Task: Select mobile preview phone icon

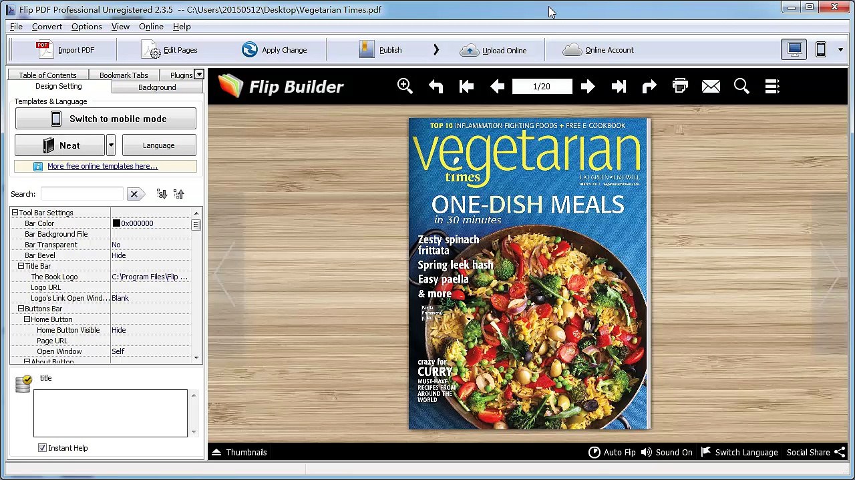Action: 821,49
